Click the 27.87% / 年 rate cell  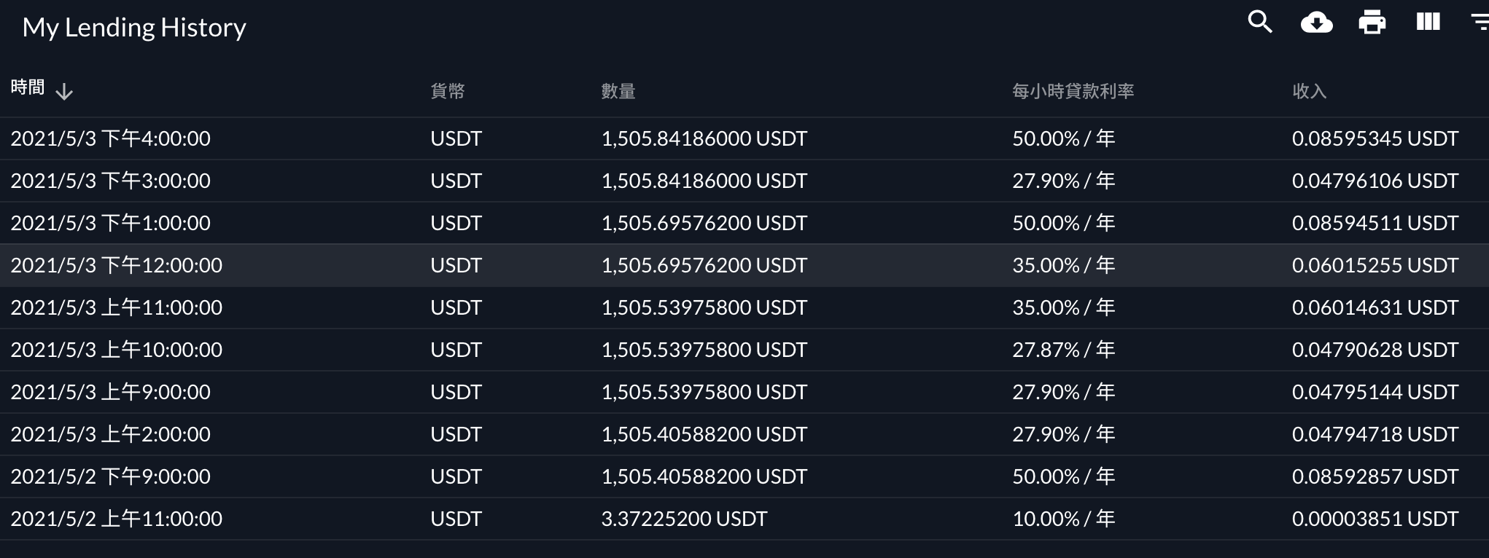[1063, 350]
